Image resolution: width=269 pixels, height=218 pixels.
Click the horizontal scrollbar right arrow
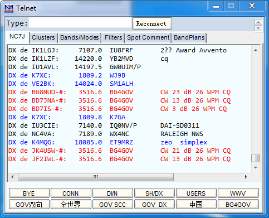tap(246, 177)
